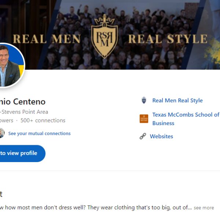Click the followers count text
Viewport: 220px width, 220px height.
tap(6, 120)
